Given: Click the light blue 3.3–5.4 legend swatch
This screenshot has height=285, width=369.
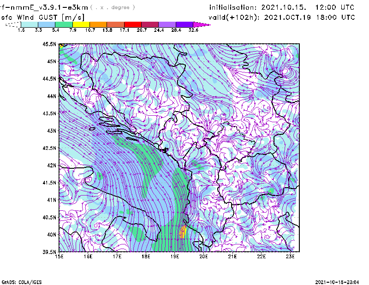Looking at the screenshot, I should coord(47,24).
